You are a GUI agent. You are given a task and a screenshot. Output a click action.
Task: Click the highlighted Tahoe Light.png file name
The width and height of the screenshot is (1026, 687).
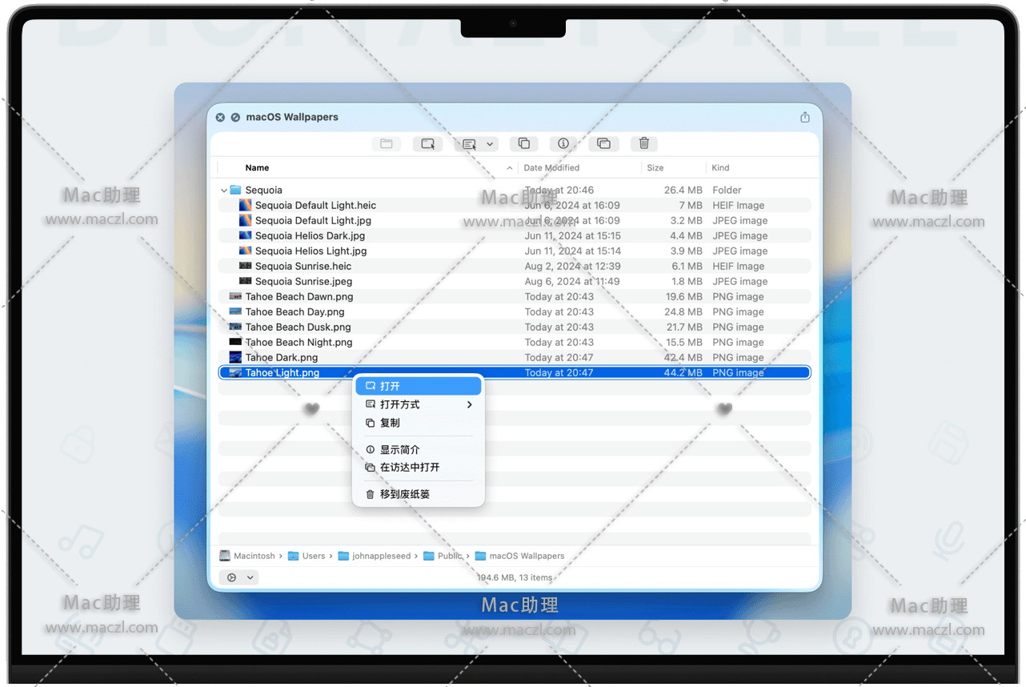coord(283,373)
